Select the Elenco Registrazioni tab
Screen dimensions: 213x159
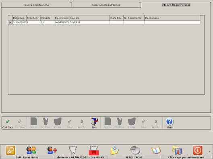coord(176,5)
